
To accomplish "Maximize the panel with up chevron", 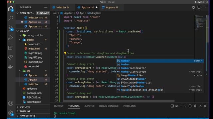I will pos(200,106).
